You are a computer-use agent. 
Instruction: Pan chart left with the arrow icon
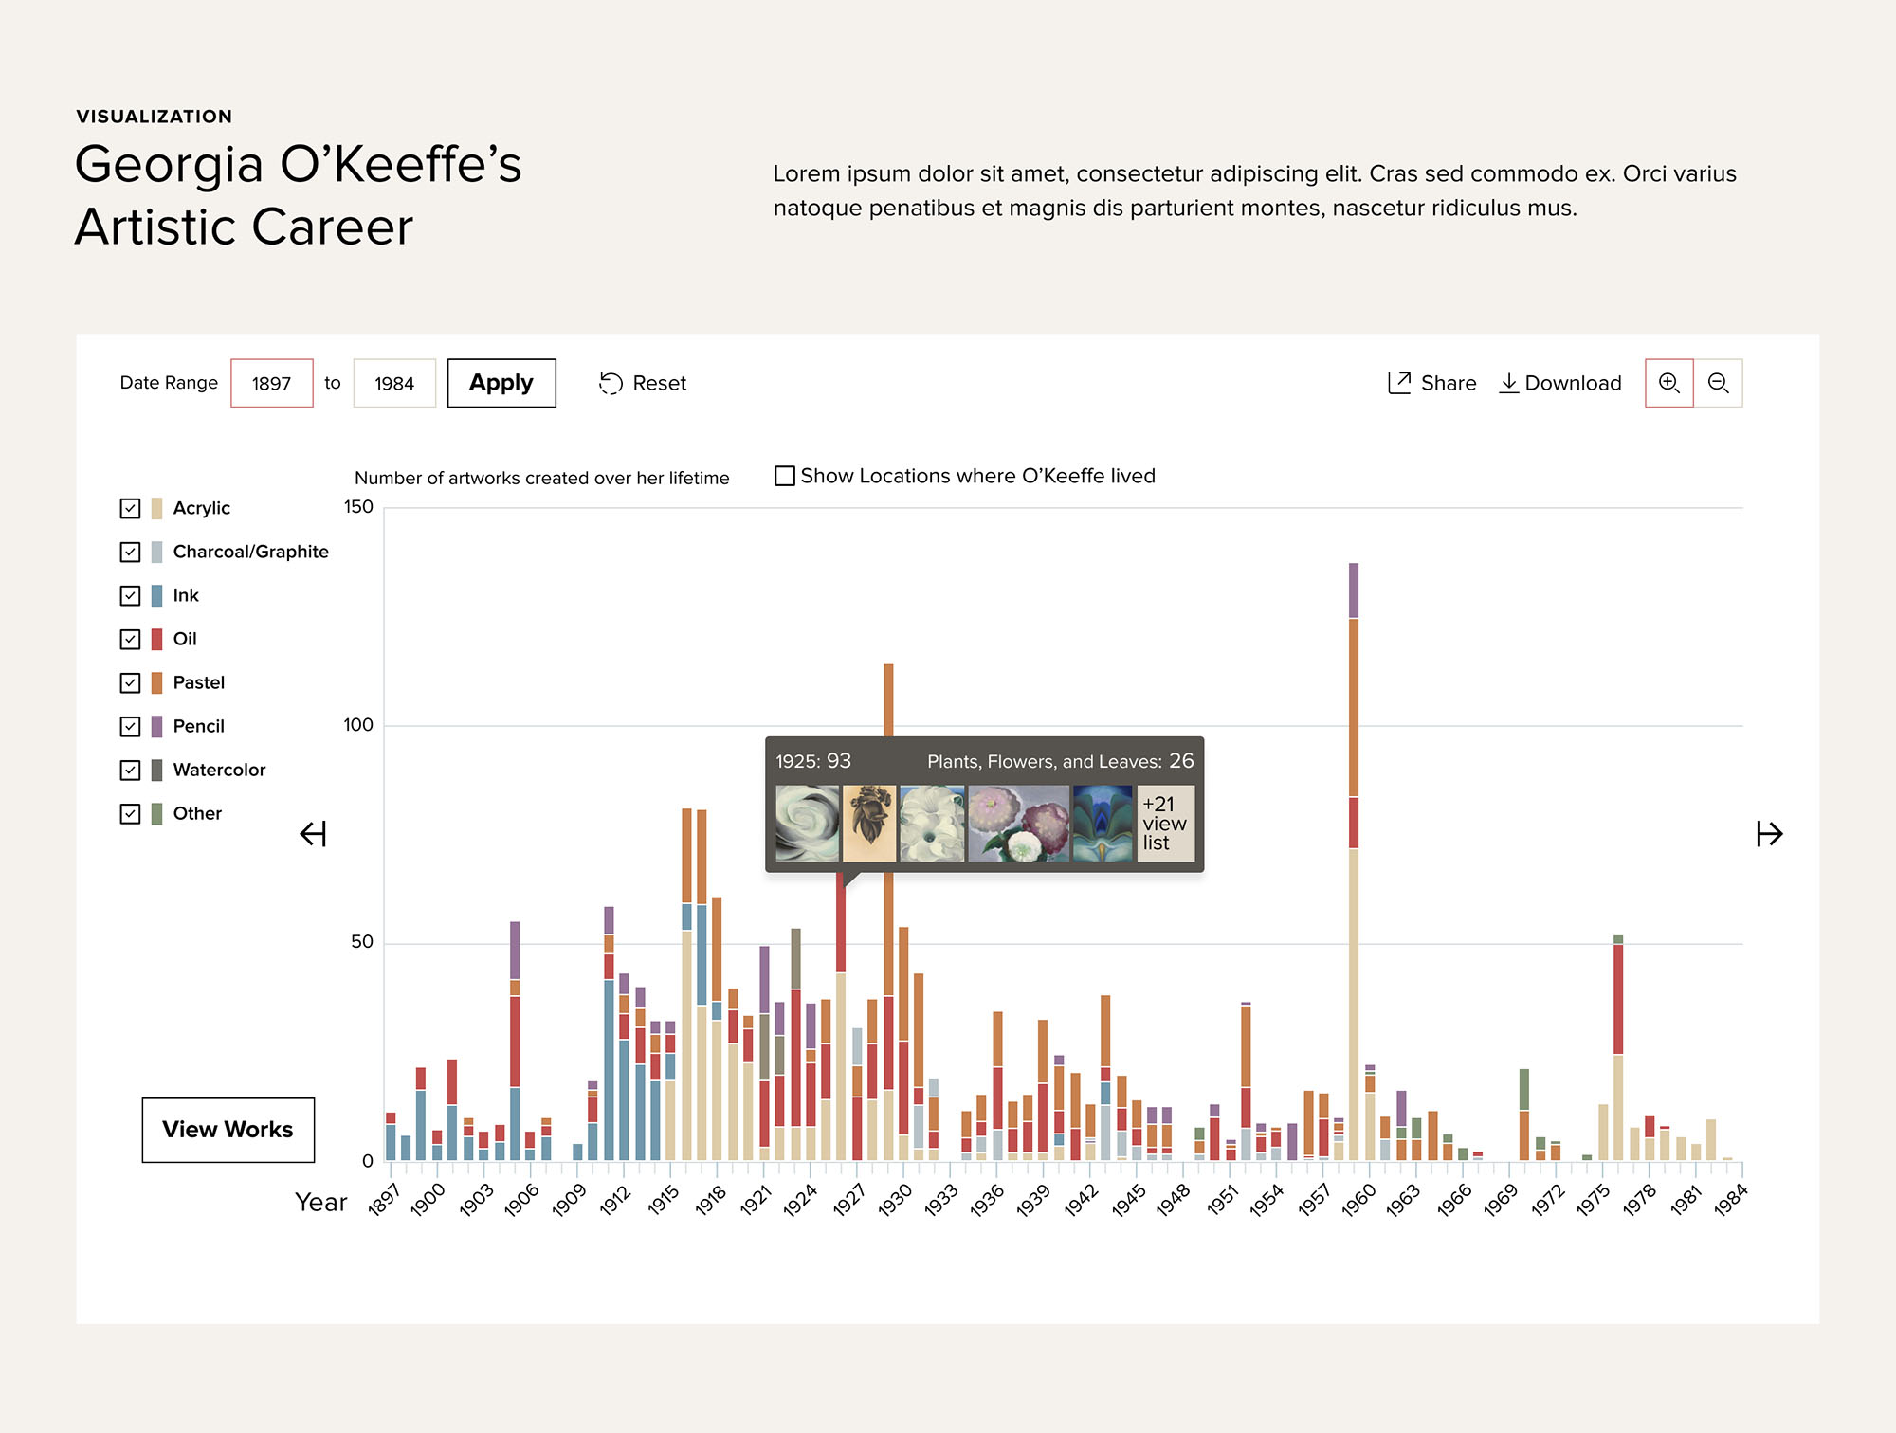313,834
